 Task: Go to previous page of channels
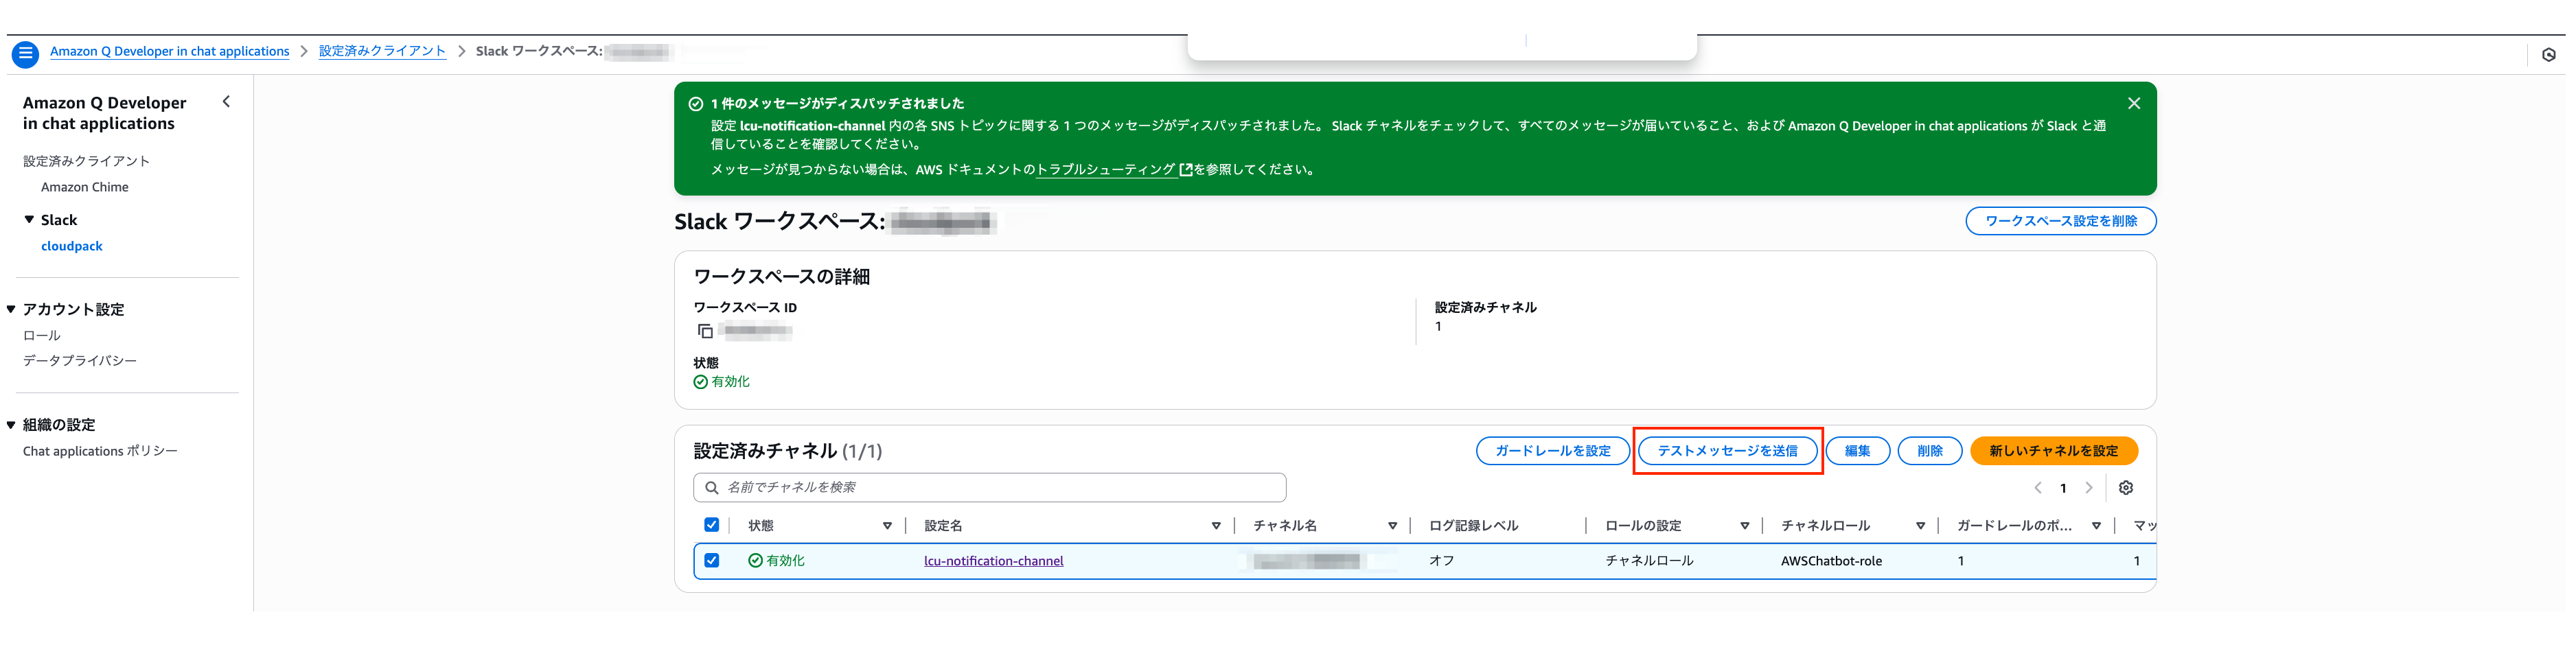click(x=2037, y=488)
